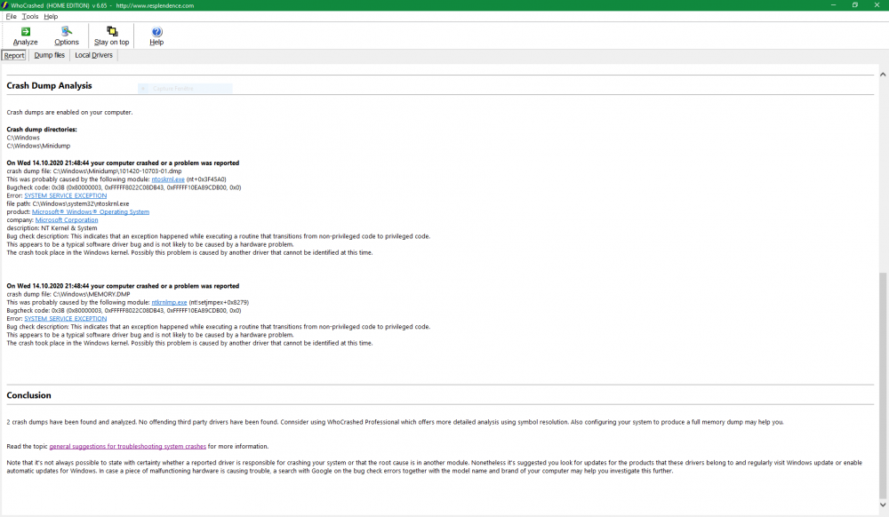The height and width of the screenshot is (517, 889).
Task: Follow the Microsoft Windows Operating System link
Action: point(91,211)
